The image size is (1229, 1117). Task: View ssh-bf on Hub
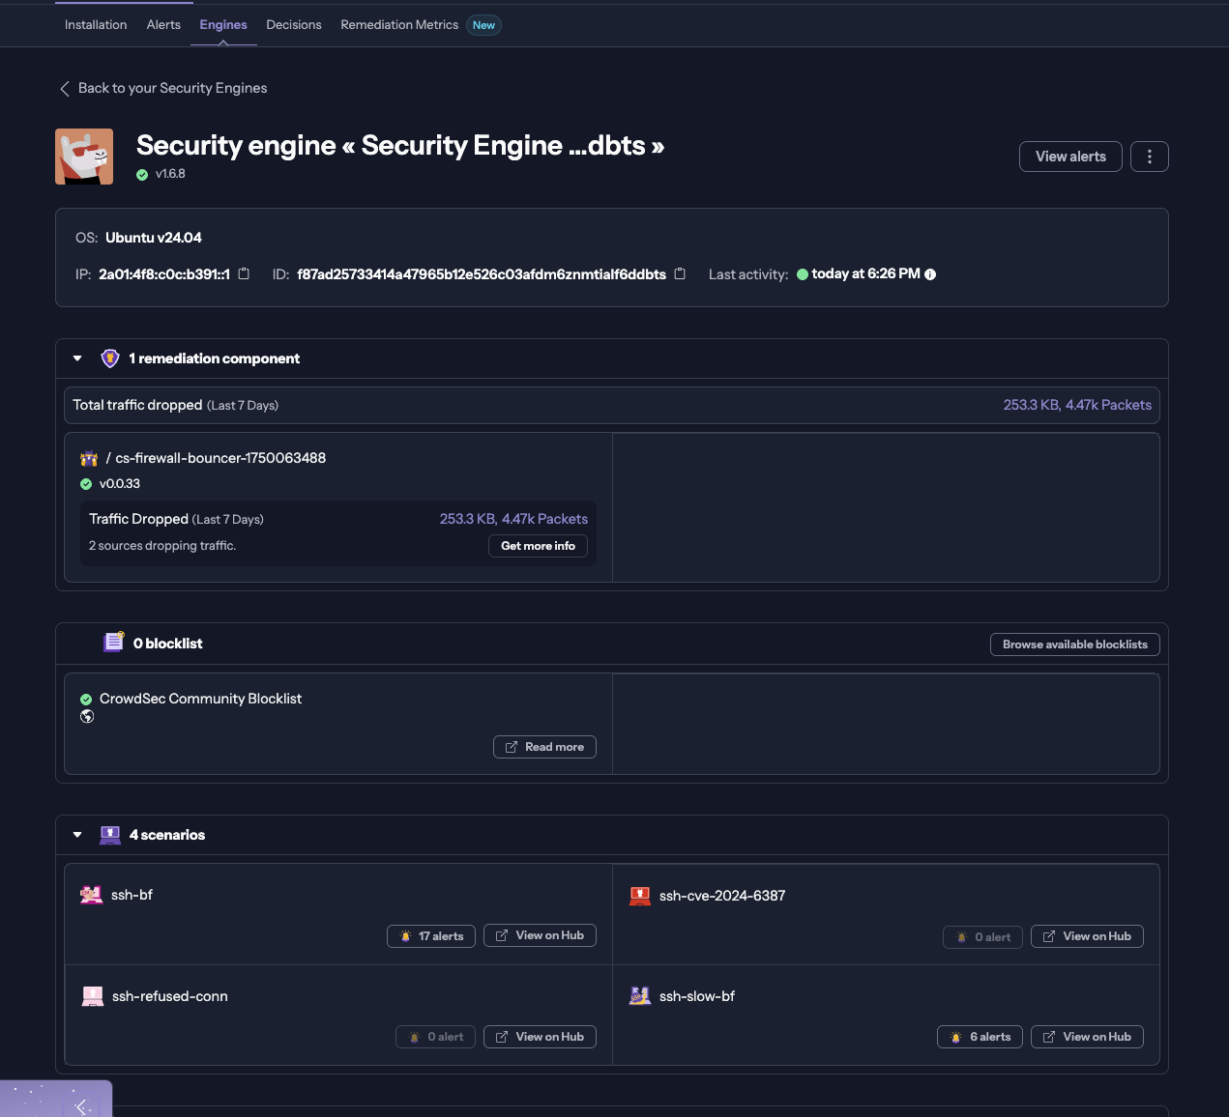tap(540, 935)
